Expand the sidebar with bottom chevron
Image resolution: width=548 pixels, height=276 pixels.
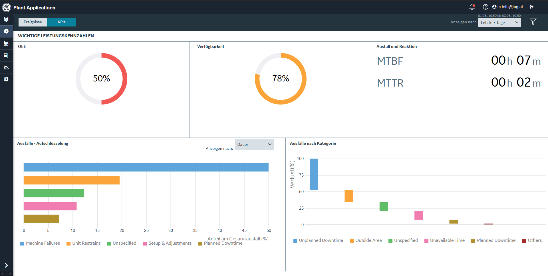click(6, 265)
